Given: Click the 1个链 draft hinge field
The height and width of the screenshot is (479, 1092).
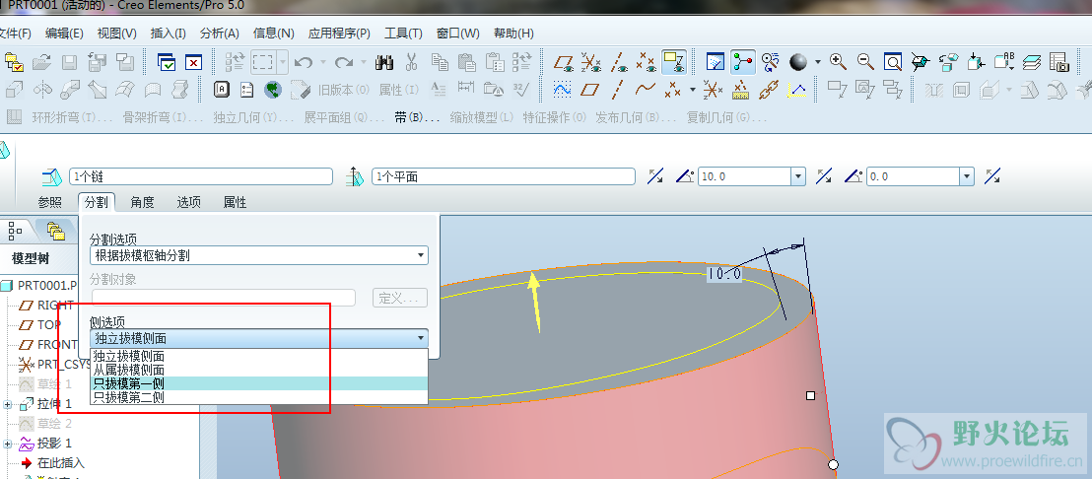Looking at the screenshot, I should tap(201, 176).
